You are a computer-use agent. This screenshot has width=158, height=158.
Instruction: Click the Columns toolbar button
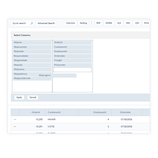(71, 23)
